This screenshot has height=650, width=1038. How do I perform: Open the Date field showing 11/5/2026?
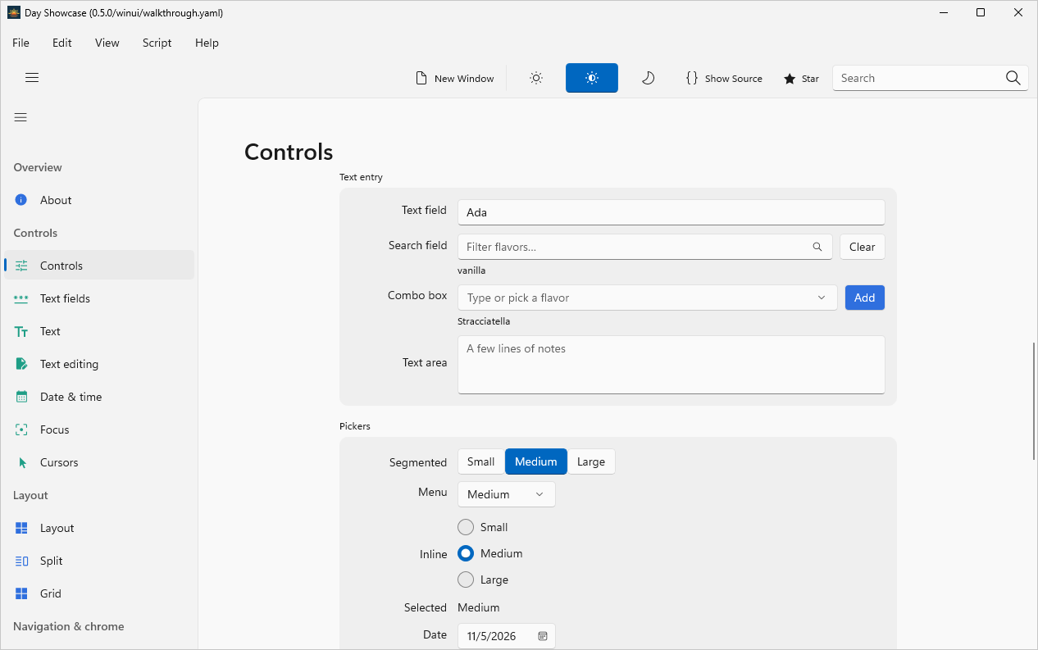point(506,636)
